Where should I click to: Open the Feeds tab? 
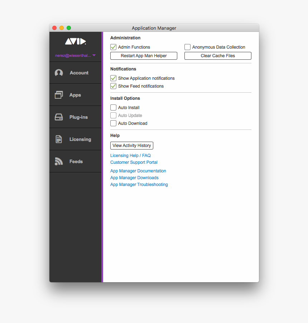click(x=75, y=161)
